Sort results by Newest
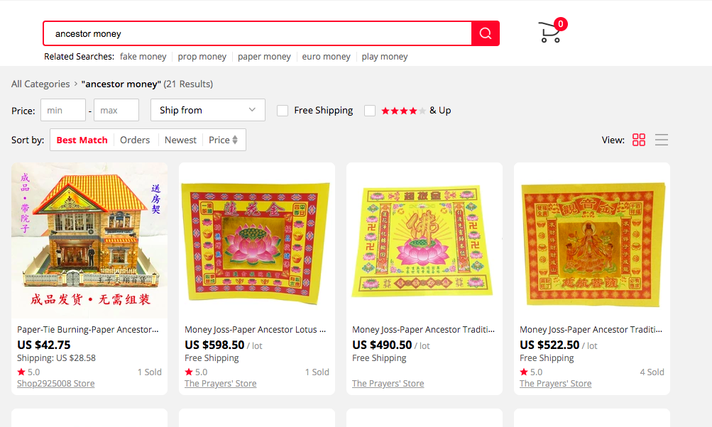 [x=180, y=140]
